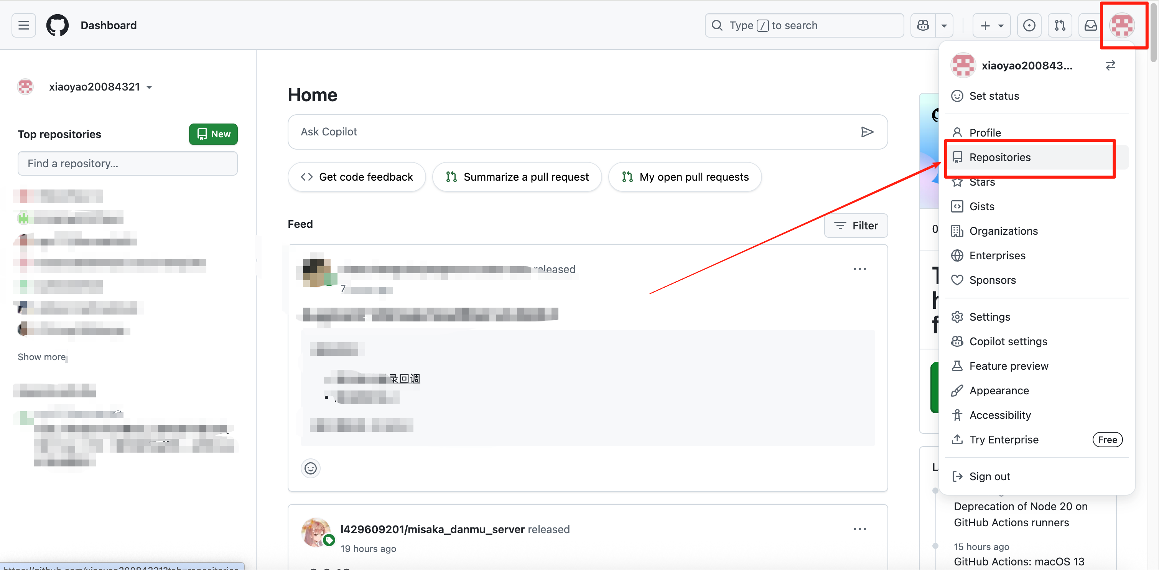Viewport: 1159px width, 570px height.
Task: Open the Issues icon in header
Action: click(x=1029, y=25)
